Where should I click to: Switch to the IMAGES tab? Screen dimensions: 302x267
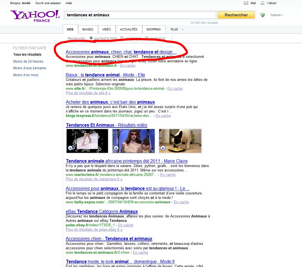[88, 29]
